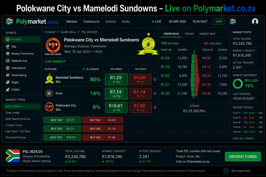Click the South Africa flag in PSL 2024/25 banner
Screen dimensions: 266x177
pyautogui.click(x=13, y=156)
